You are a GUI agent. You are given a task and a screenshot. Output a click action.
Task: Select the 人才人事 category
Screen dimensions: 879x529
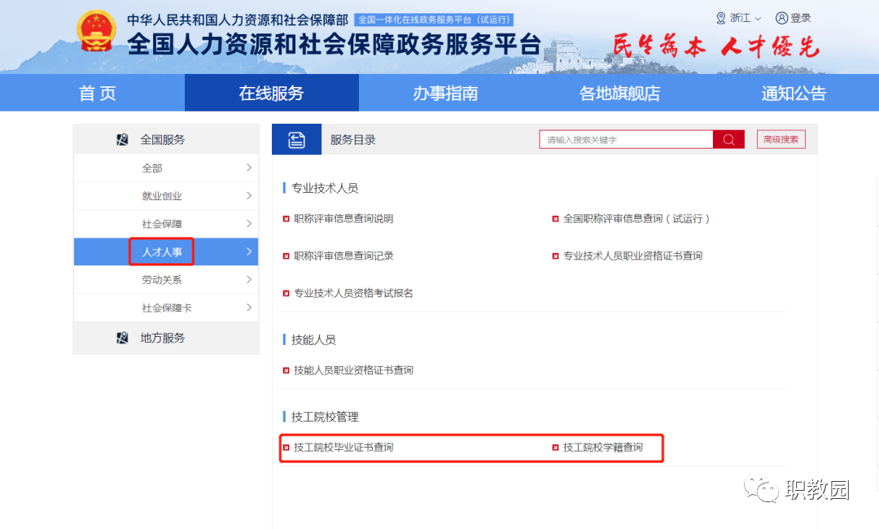(x=161, y=251)
